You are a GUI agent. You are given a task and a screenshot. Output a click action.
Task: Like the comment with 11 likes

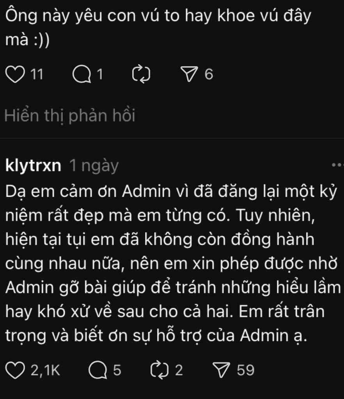(x=15, y=74)
